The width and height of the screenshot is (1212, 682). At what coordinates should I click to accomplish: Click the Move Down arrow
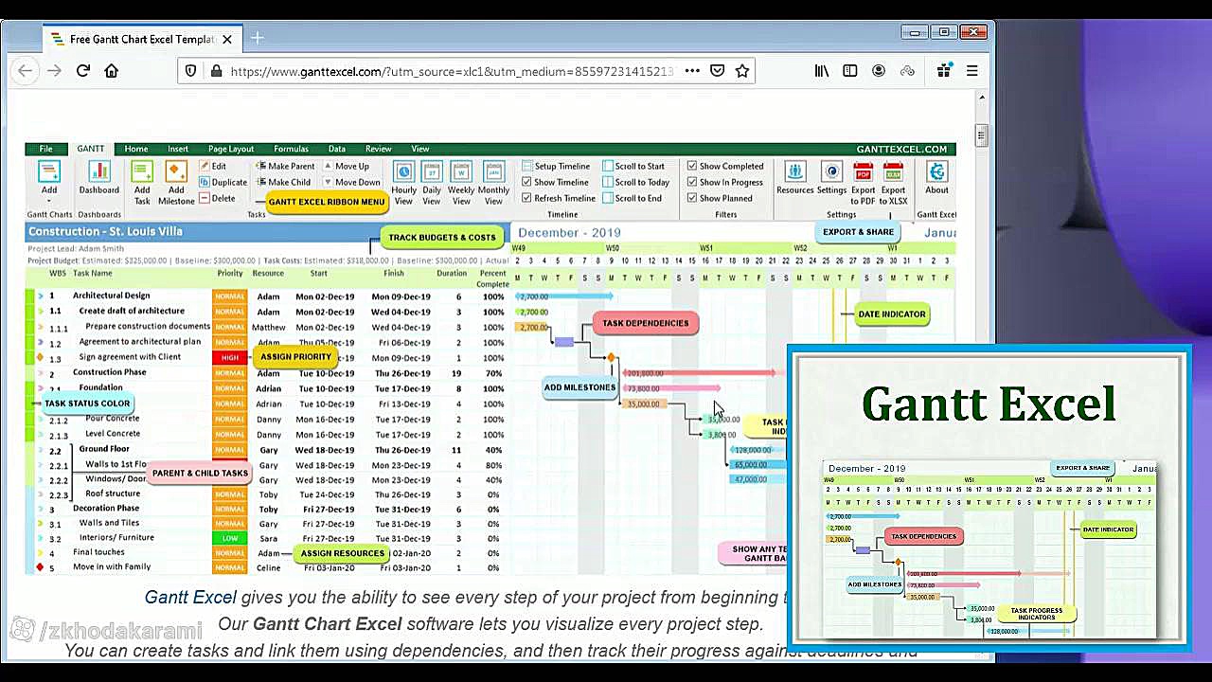click(x=328, y=182)
